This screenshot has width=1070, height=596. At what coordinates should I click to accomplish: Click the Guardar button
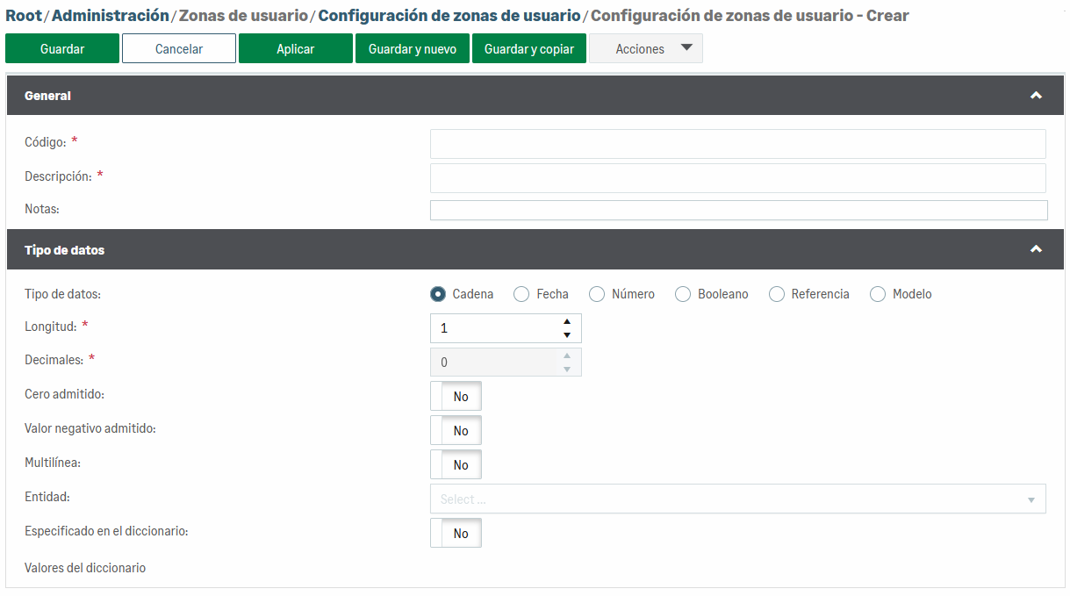(x=62, y=49)
